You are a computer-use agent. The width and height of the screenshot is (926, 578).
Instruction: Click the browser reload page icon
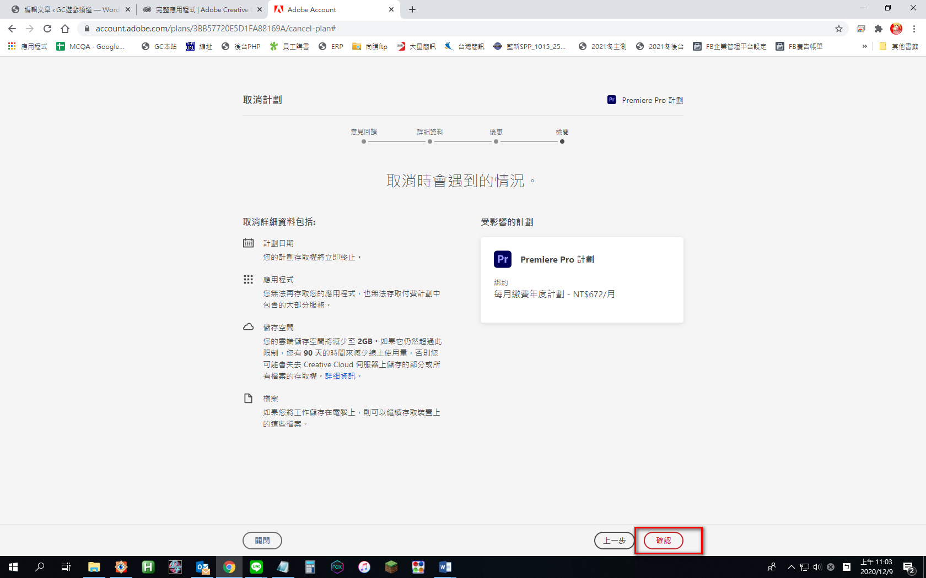click(x=47, y=29)
